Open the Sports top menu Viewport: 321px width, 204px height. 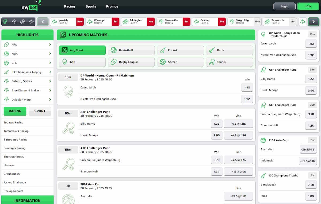pos(91,6)
